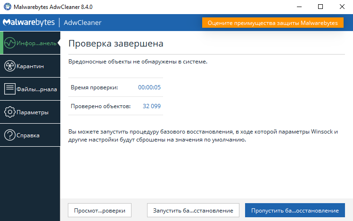Click the 'Вредоносные объекты не обнаружены' message
The width and height of the screenshot is (353, 221).
[138, 62]
